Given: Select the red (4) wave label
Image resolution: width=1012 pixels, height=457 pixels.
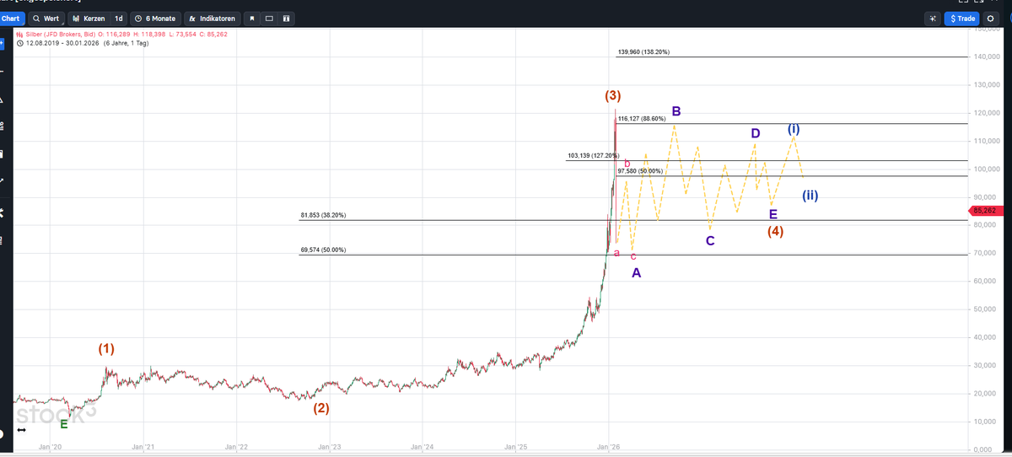Looking at the screenshot, I should [x=776, y=230].
